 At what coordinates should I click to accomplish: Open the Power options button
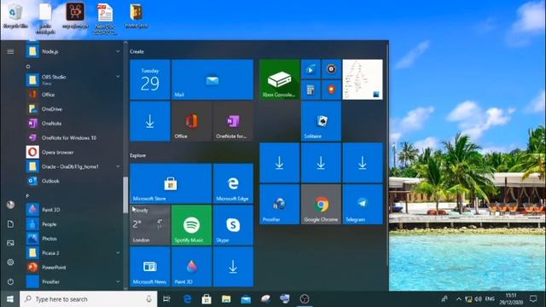tap(10, 281)
